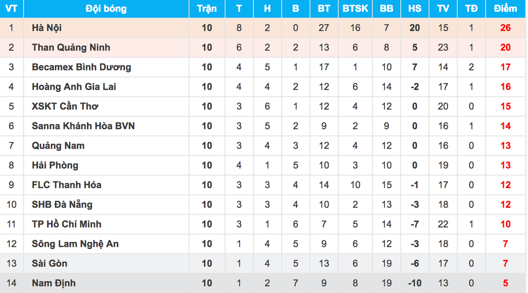This screenshot has height=293, width=528.
Task: Select the Điểm column header
Action: tap(505, 9)
